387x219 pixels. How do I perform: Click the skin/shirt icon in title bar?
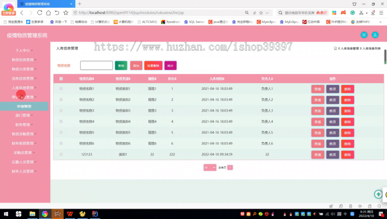(x=354, y=4)
